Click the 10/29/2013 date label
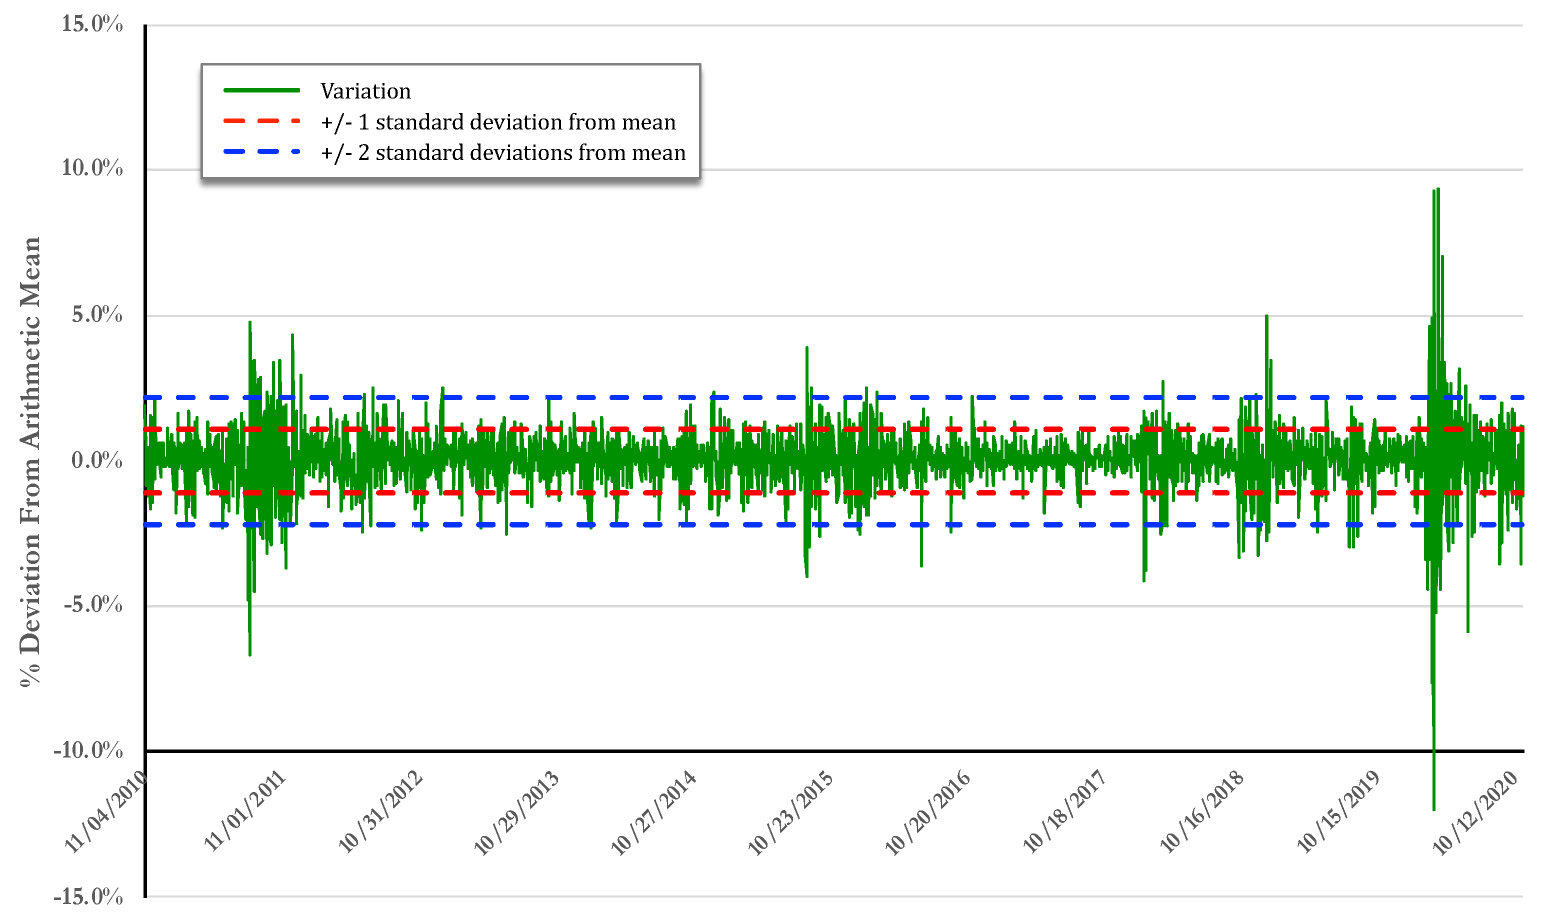This screenshot has height=921, width=1555. tap(517, 813)
